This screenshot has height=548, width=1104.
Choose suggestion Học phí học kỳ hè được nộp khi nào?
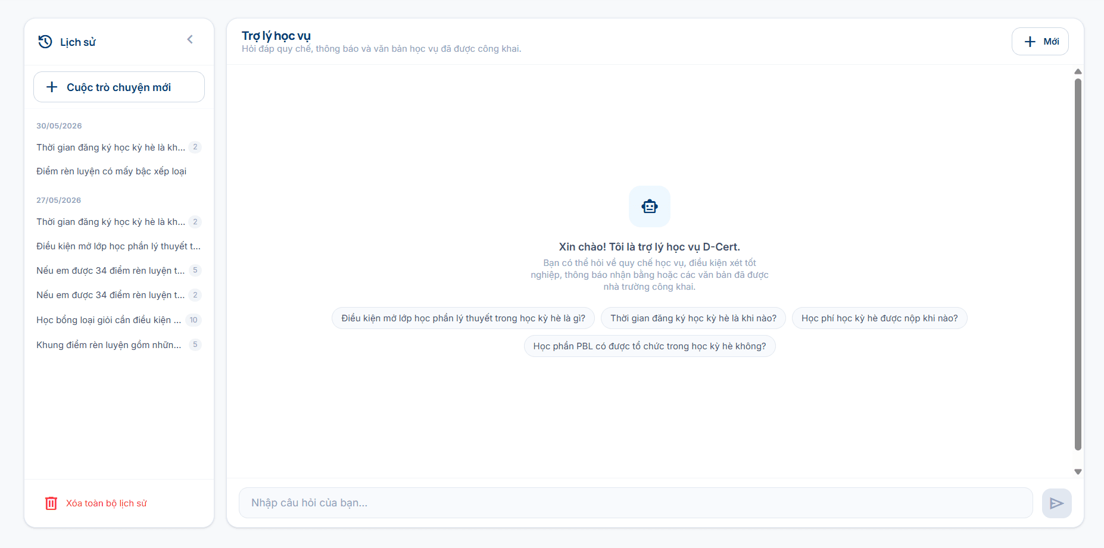(880, 318)
